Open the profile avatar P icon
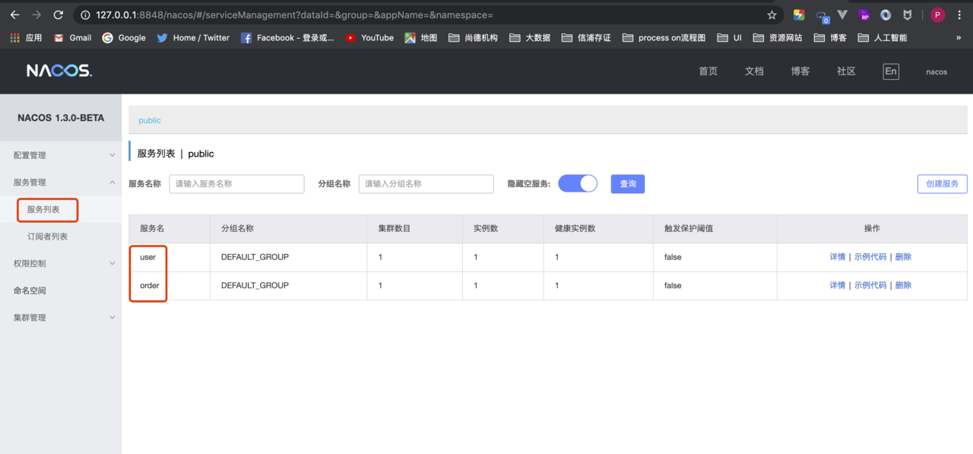The width and height of the screenshot is (973, 454). (937, 14)
